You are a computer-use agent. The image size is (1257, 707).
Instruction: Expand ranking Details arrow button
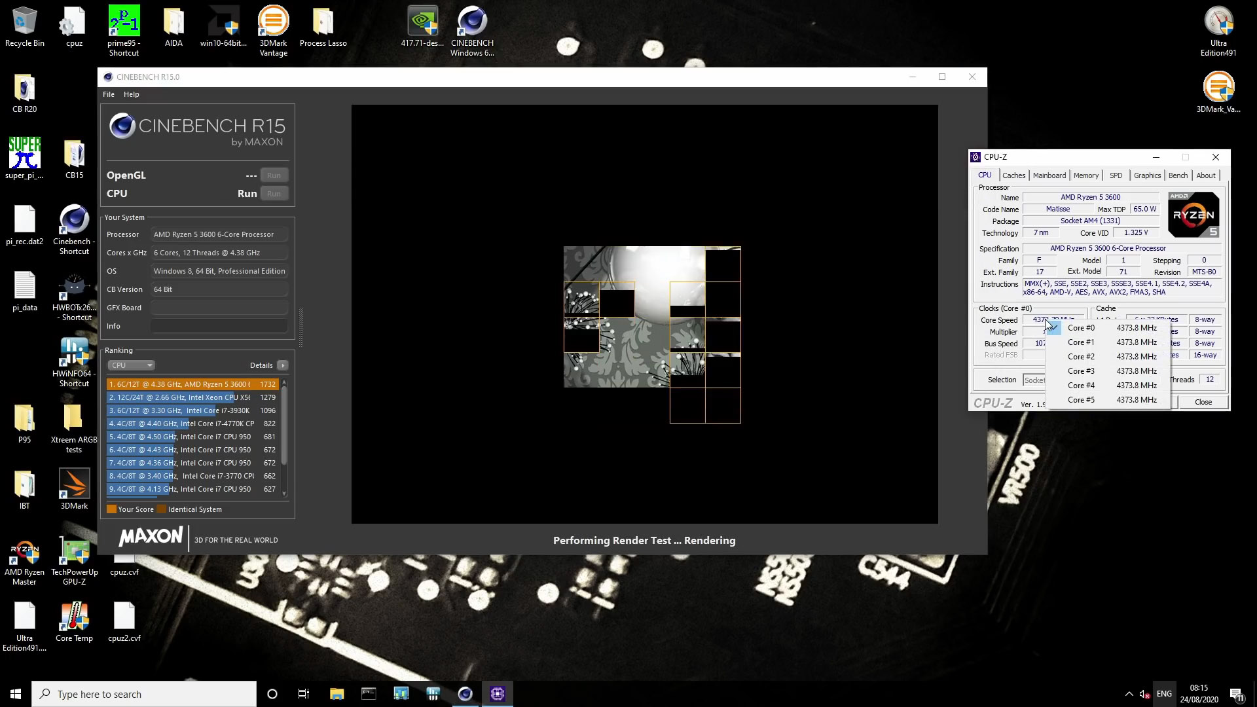(x=282, y=365)
